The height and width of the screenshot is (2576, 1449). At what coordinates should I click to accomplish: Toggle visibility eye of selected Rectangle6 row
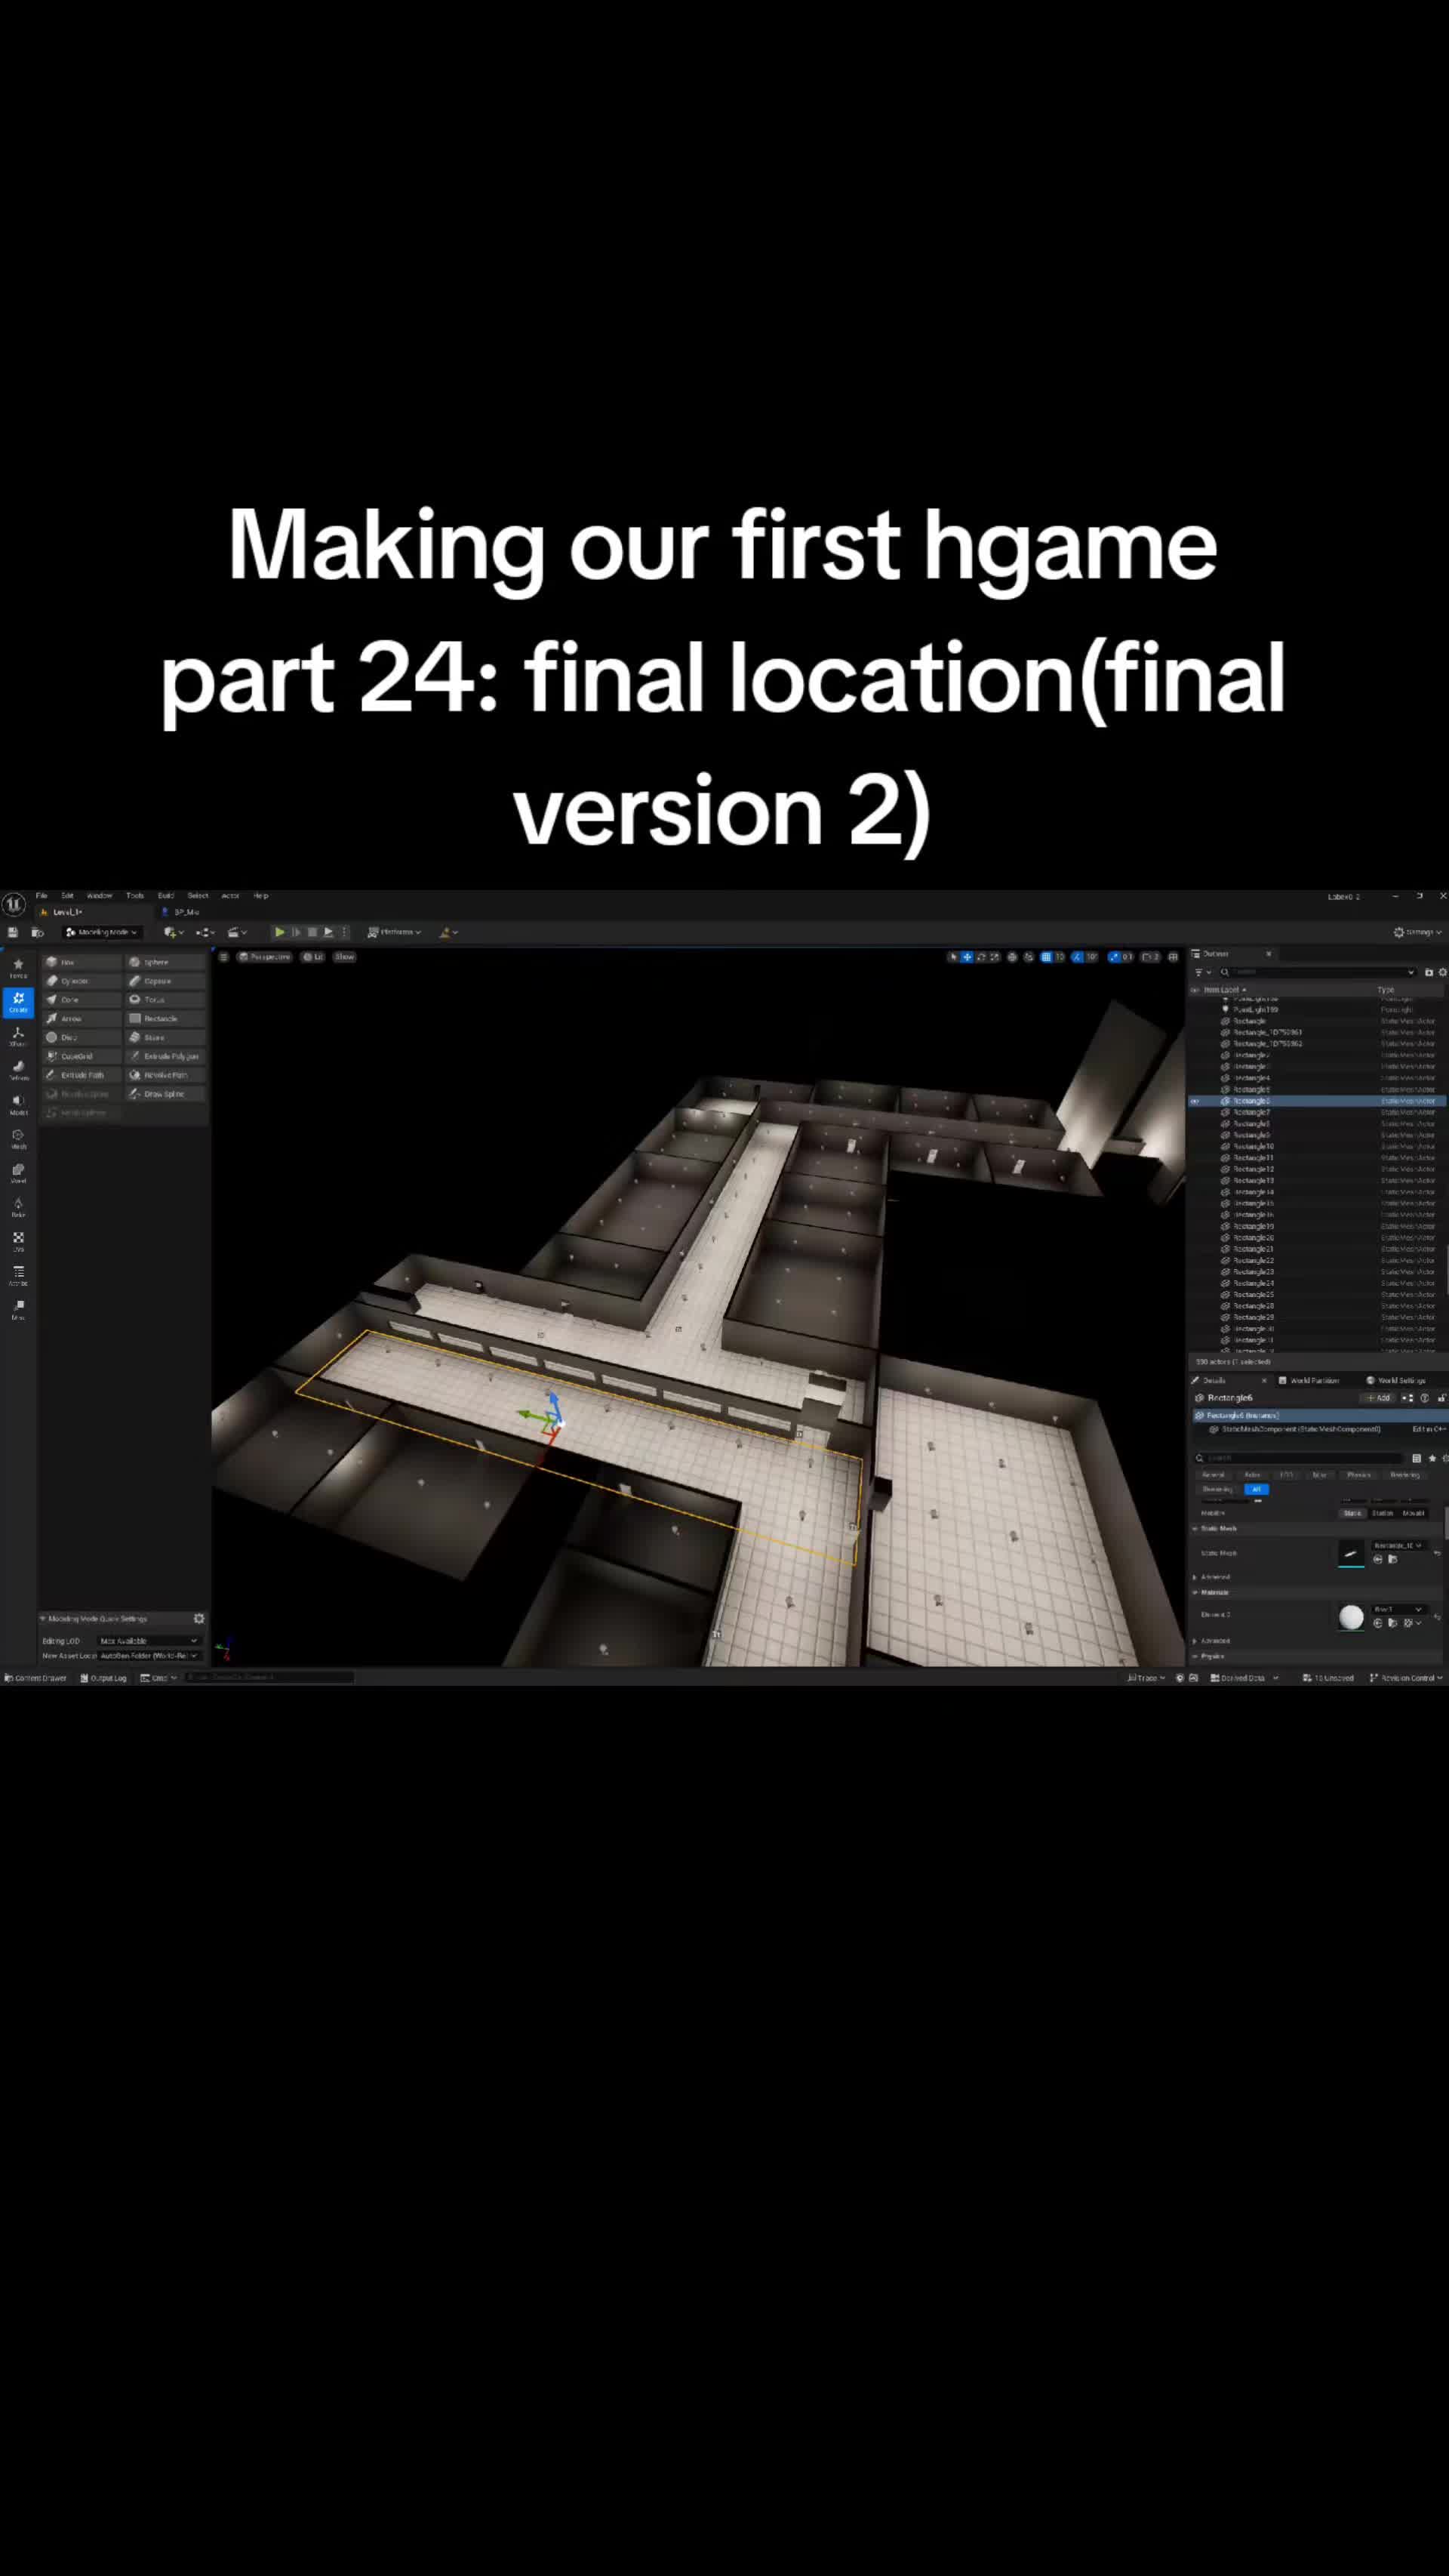click(x=1194, y=1101)
